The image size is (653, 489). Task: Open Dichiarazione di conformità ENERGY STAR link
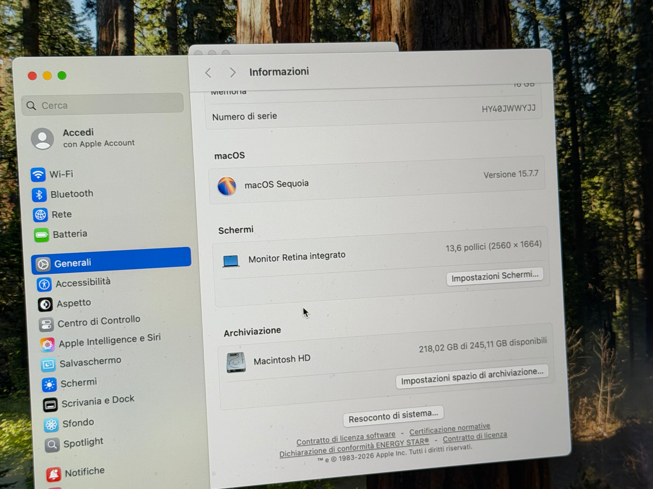coord(354,447)
